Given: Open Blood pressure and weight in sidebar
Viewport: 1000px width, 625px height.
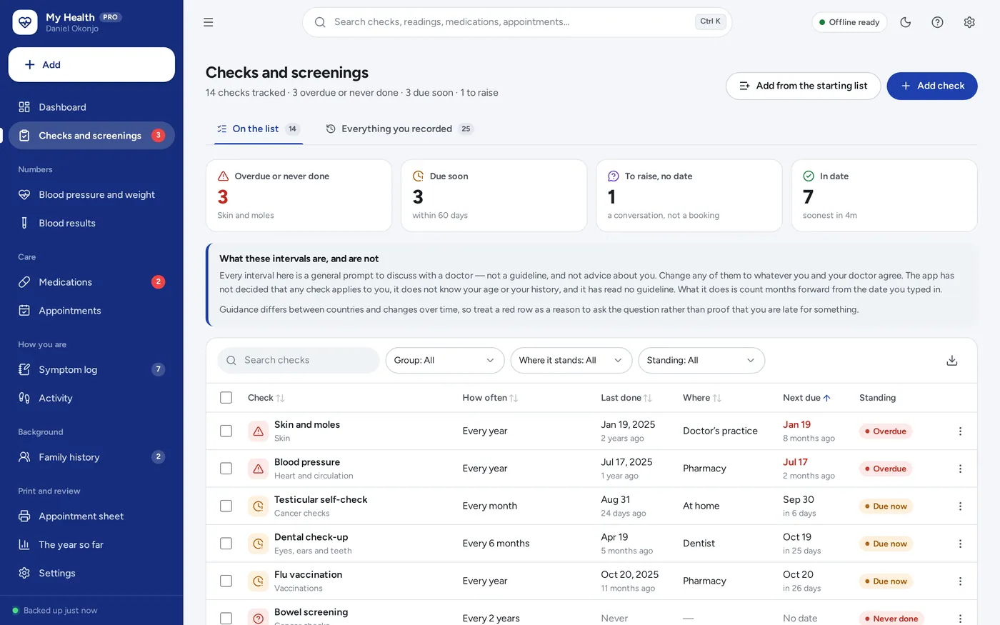Looking at the screenshot, I should (91, 195).
